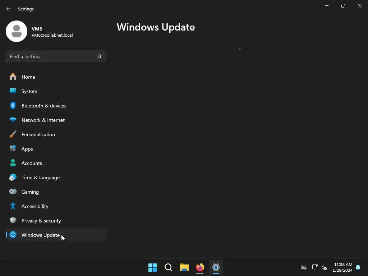The width and height of the screenshot is (368, 276).
Task: Click the Network wifi icon
Action: (13, 120)
